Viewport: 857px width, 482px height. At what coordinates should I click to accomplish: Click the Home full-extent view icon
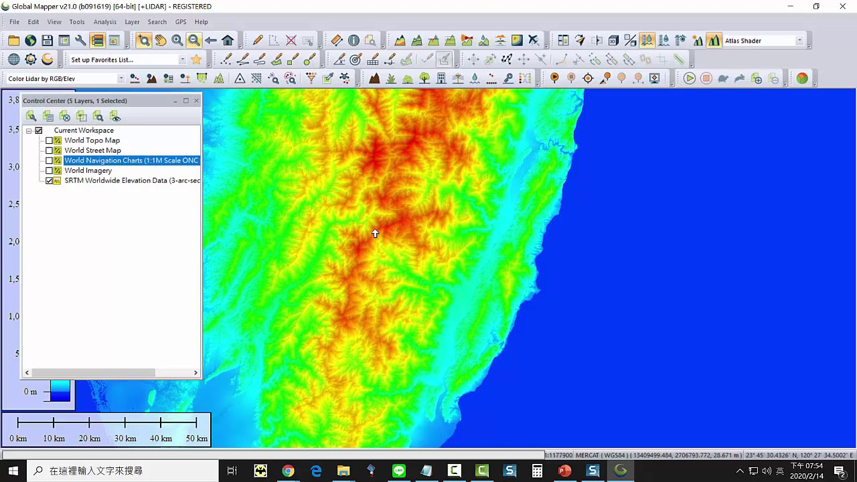click(x=228, y=41)
